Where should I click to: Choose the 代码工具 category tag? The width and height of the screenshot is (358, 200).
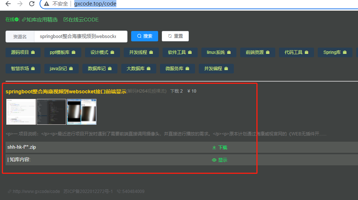pyautogui.click(x=296, y=52)
